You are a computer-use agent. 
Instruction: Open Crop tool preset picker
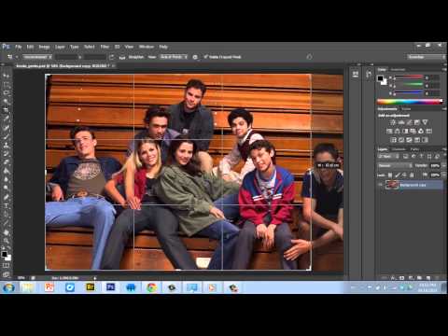[x=11, y=57]
